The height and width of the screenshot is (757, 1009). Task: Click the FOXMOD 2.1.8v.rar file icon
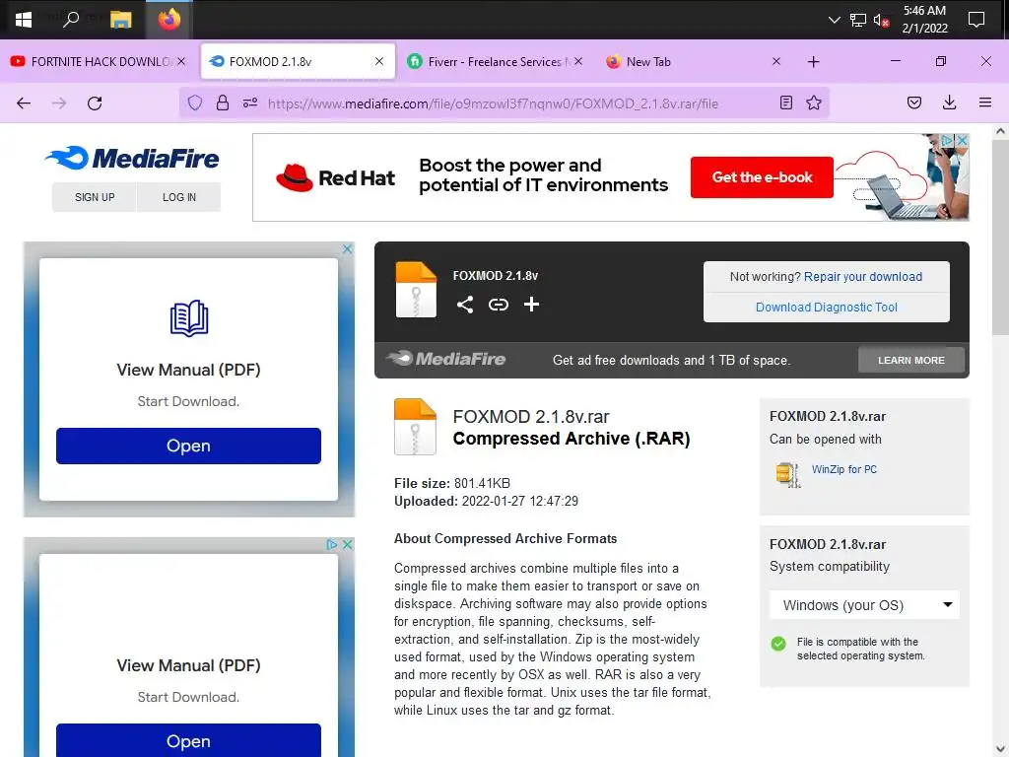tap(415, 427)
